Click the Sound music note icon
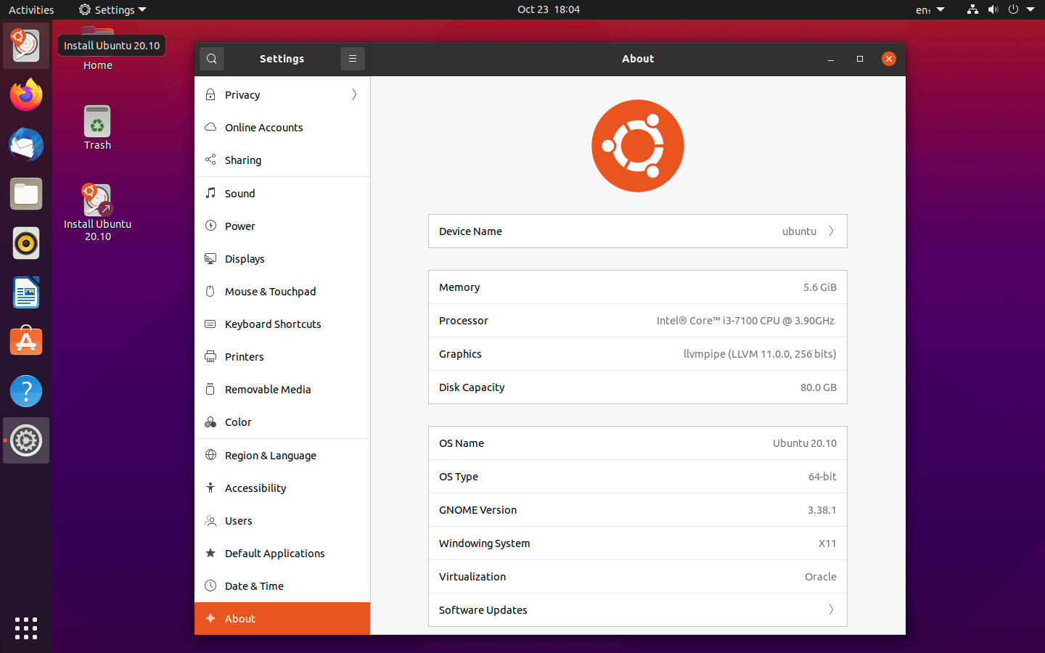 [210, 193]
